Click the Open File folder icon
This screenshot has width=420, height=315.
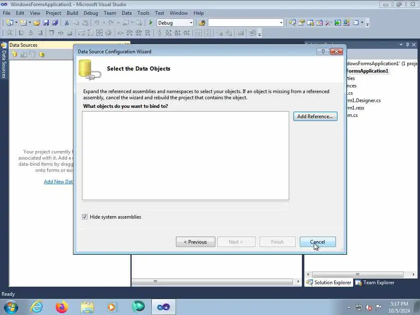(x=37, y=23)
